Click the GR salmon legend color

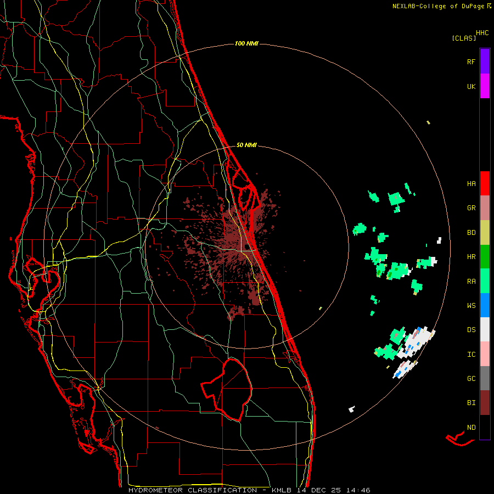coord(485,208)
